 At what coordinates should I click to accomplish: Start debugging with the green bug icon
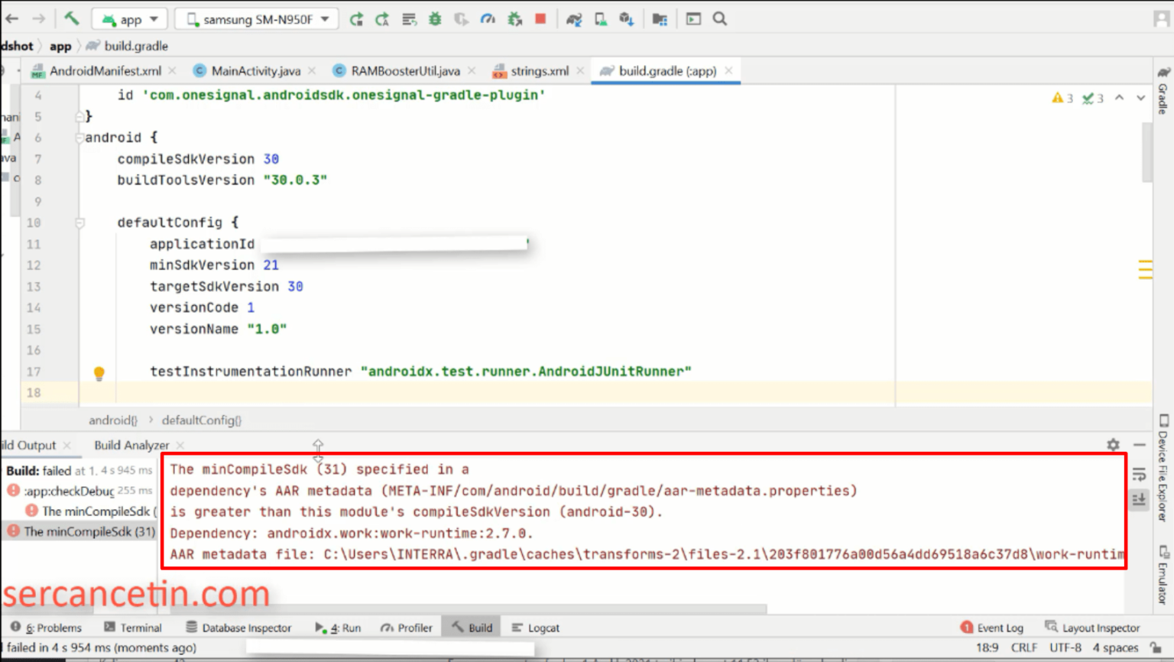435,19
